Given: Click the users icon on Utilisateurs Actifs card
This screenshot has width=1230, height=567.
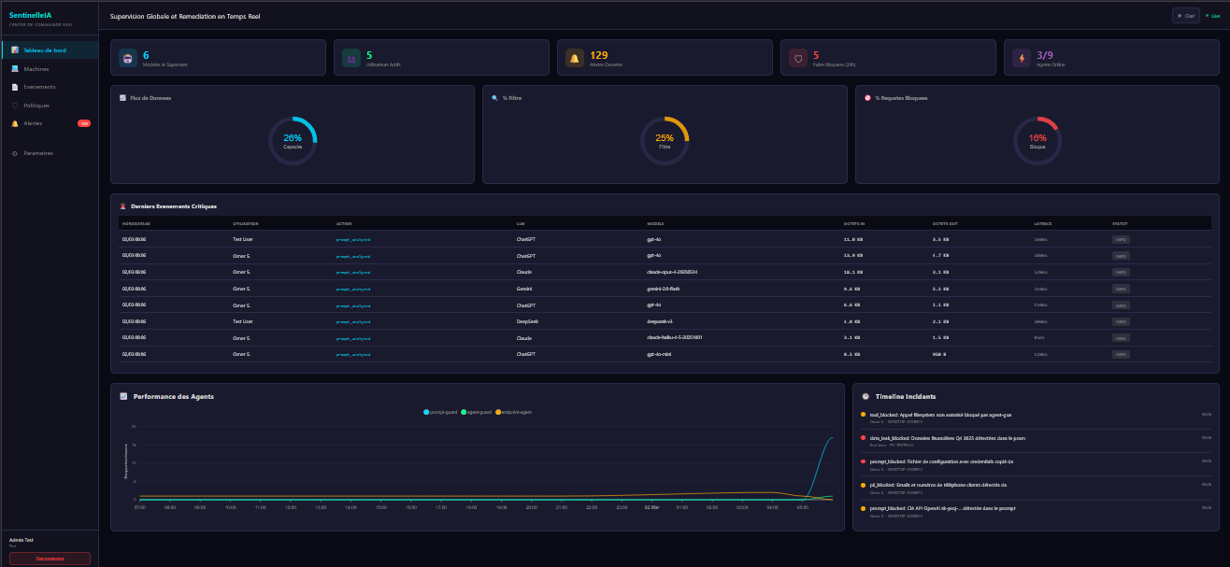Looking at the screenshot, I should (x=350, y=57).
